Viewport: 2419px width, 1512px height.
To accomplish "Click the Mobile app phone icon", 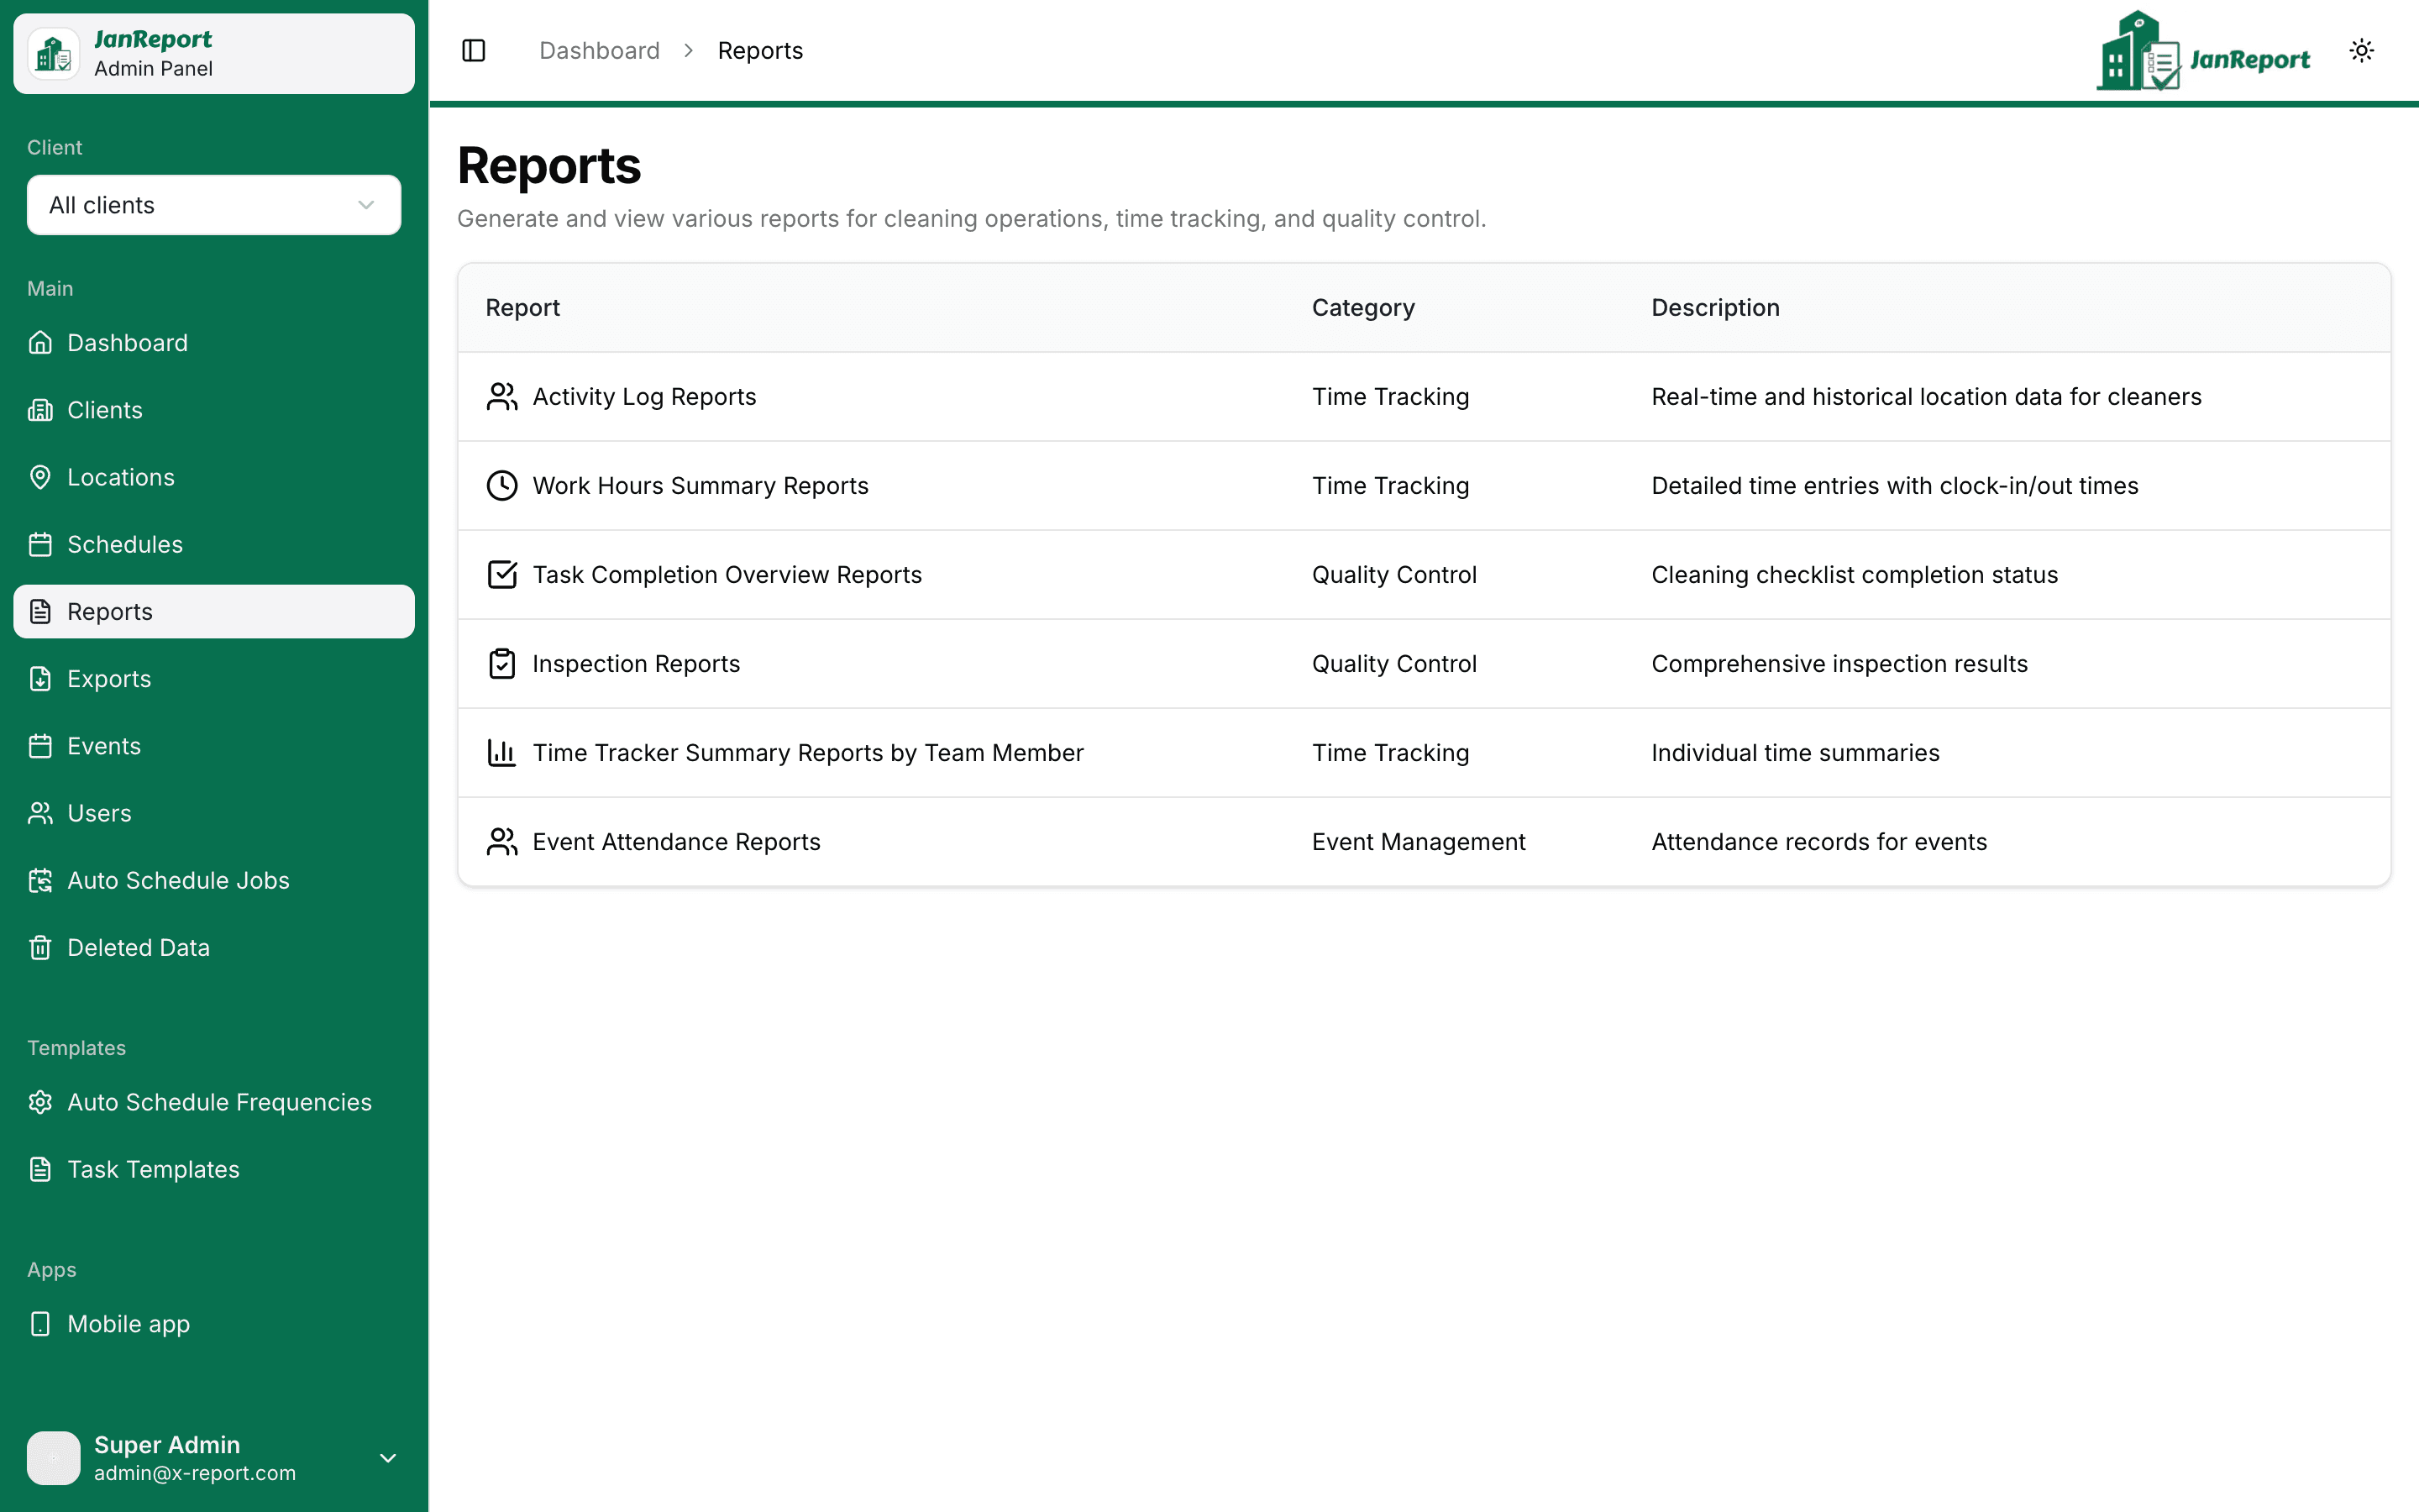I will (40, 1324).
